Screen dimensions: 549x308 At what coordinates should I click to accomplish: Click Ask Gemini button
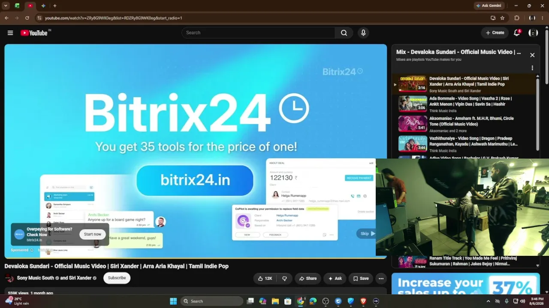[x=489, y=6]
